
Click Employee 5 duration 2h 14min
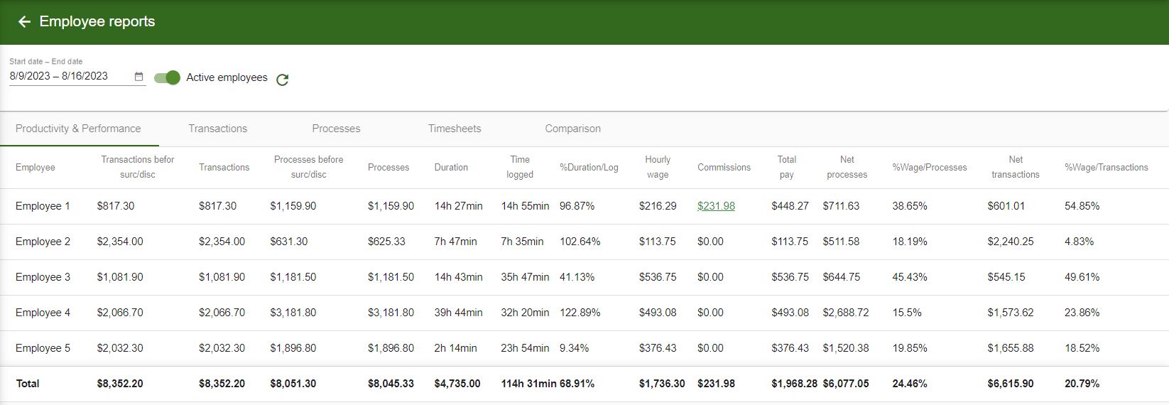(456, 348)
